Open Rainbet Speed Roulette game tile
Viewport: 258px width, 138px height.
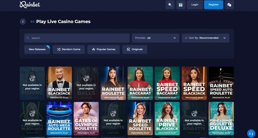[140, 119]
